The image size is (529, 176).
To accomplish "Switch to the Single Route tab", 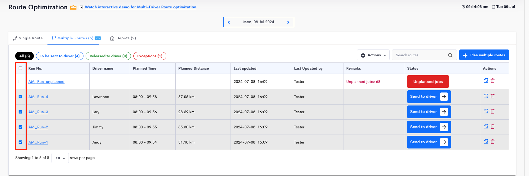I will coord(28,38).
